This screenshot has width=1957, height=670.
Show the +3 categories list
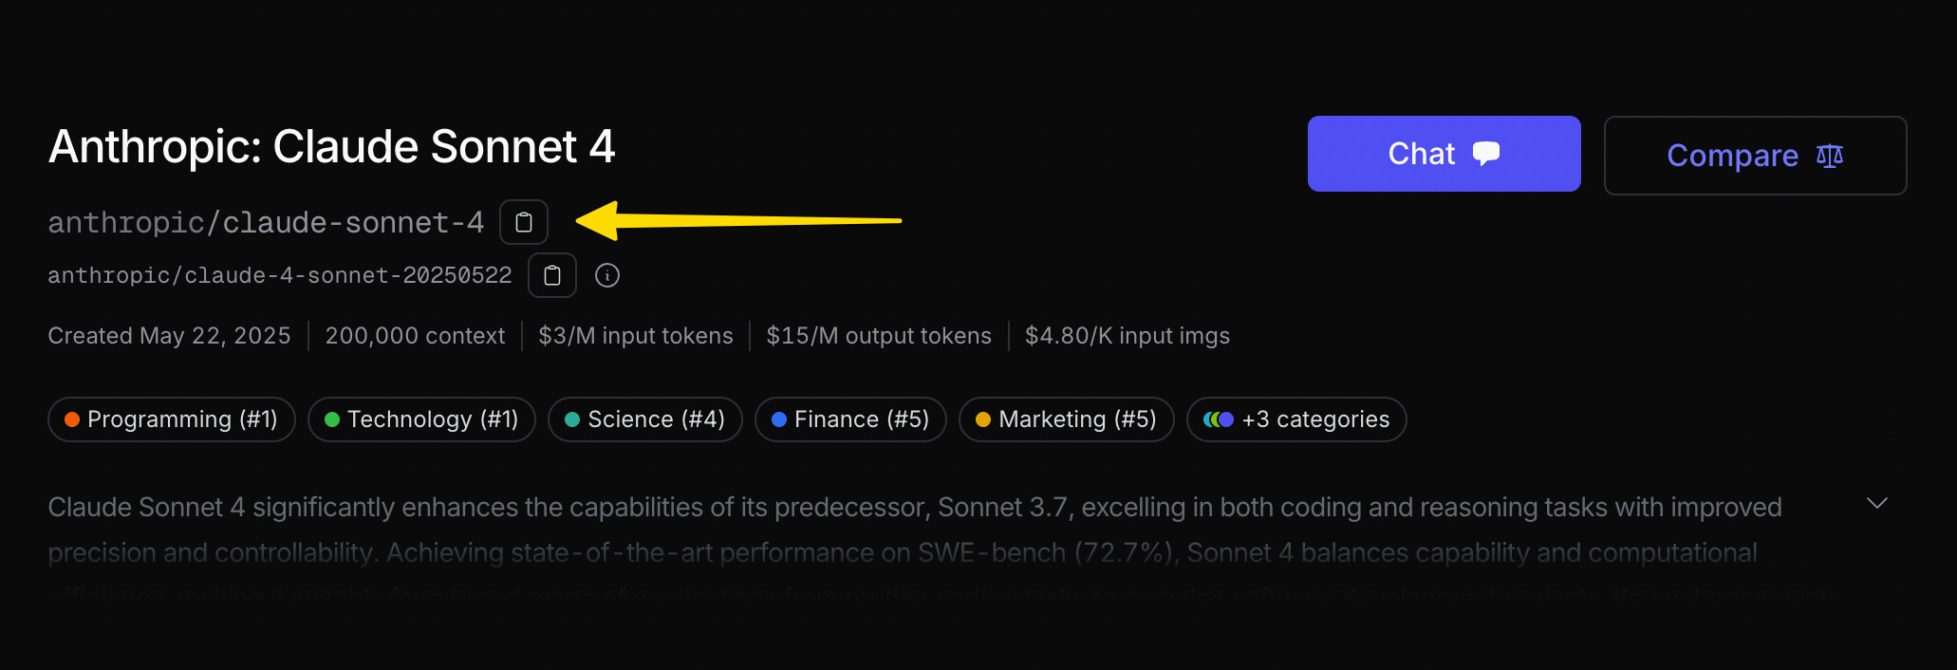[x=1296, y=419]
